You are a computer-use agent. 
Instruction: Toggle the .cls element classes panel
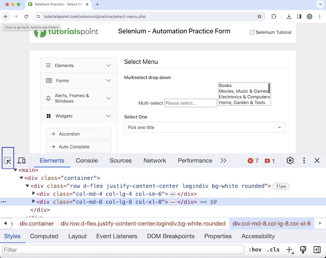click(x=273, y=250)
